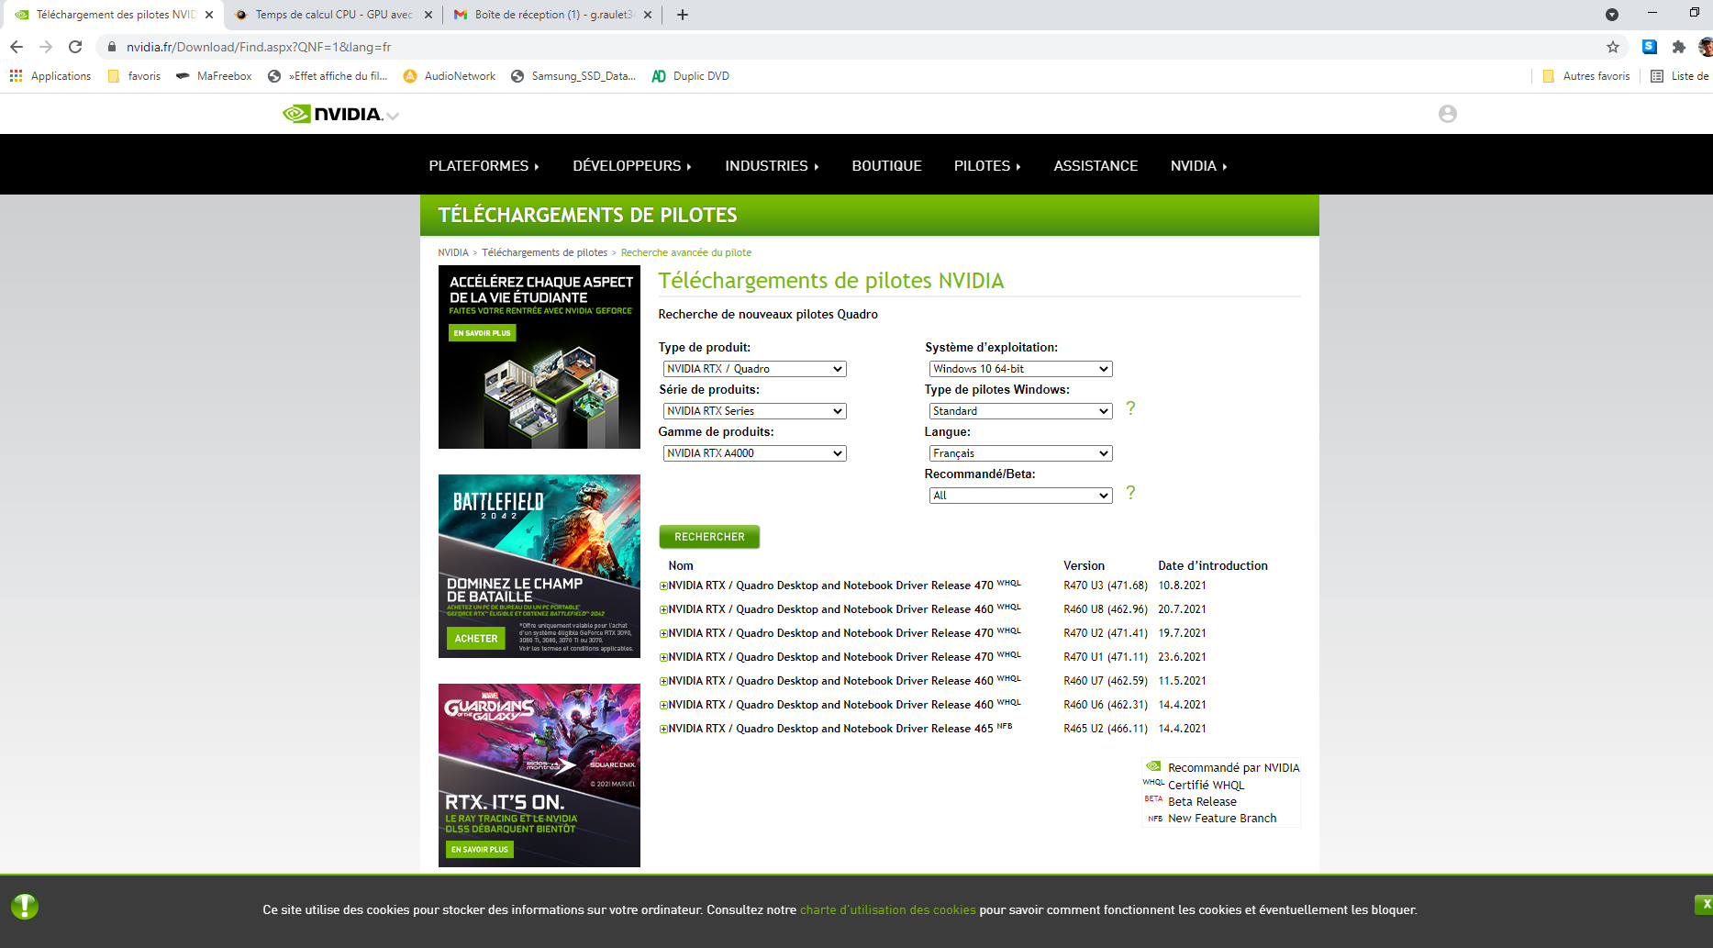Click help question mark beside Standard driver type
Viewport: 1713px width, 948px height.
click(1130, 408)
